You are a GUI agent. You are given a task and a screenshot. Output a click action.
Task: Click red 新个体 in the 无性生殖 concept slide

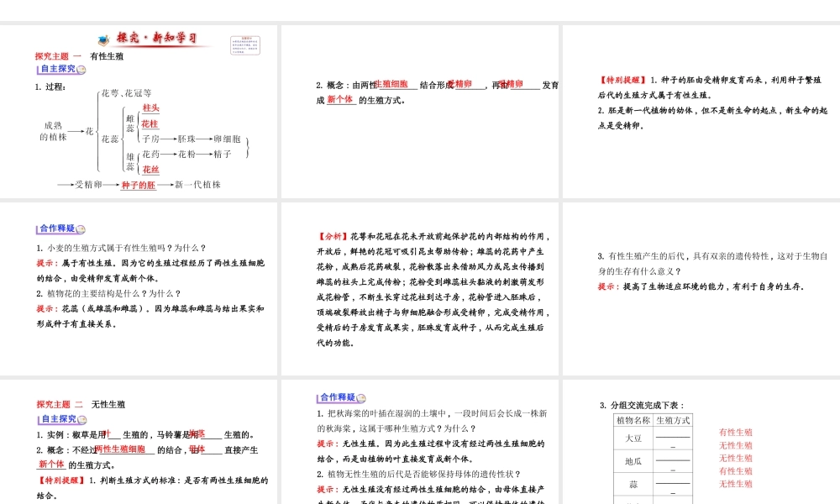click(51, 465)
